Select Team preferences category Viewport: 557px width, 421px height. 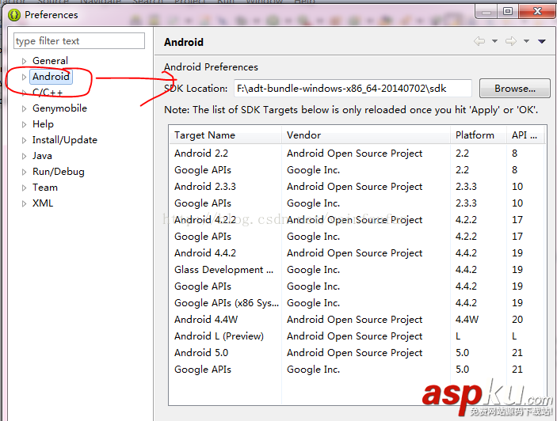pyautogui.click(x=45, y=188)
